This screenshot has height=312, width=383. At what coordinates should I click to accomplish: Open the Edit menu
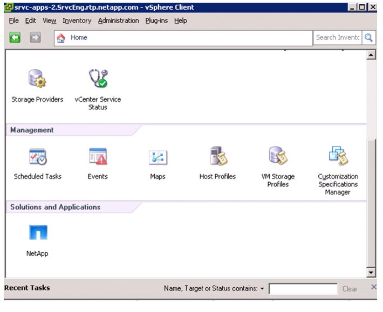[31, 20]
